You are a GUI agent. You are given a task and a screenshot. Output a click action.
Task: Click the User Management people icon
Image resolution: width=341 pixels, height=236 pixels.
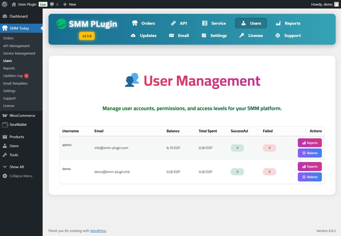tap(132, 80)
